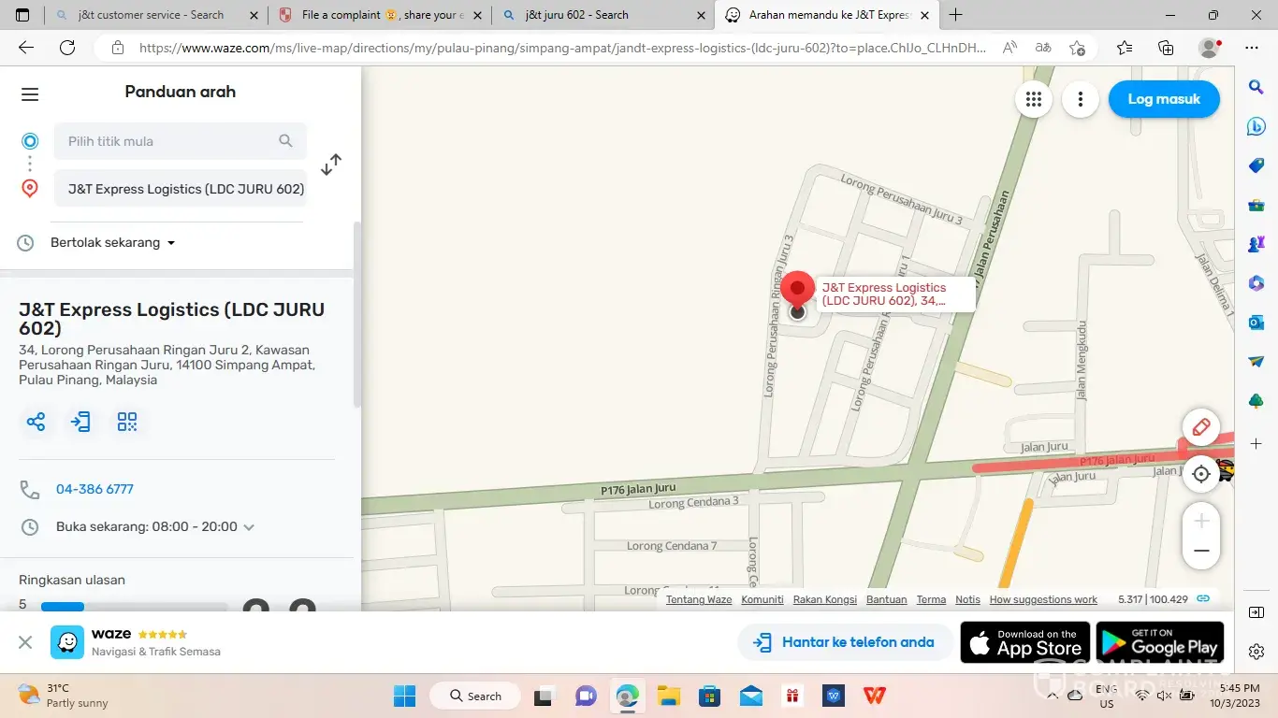This screenshot has height=718, width=1278.
Task: Open the Edge sidebar shopping tag icon
Action: click(1256, 165)
